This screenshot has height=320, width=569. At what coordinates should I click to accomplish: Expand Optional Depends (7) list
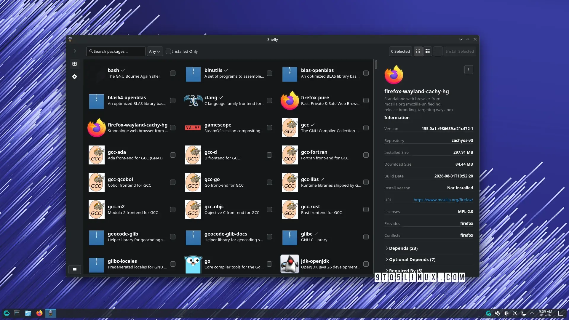pos(429,260)
